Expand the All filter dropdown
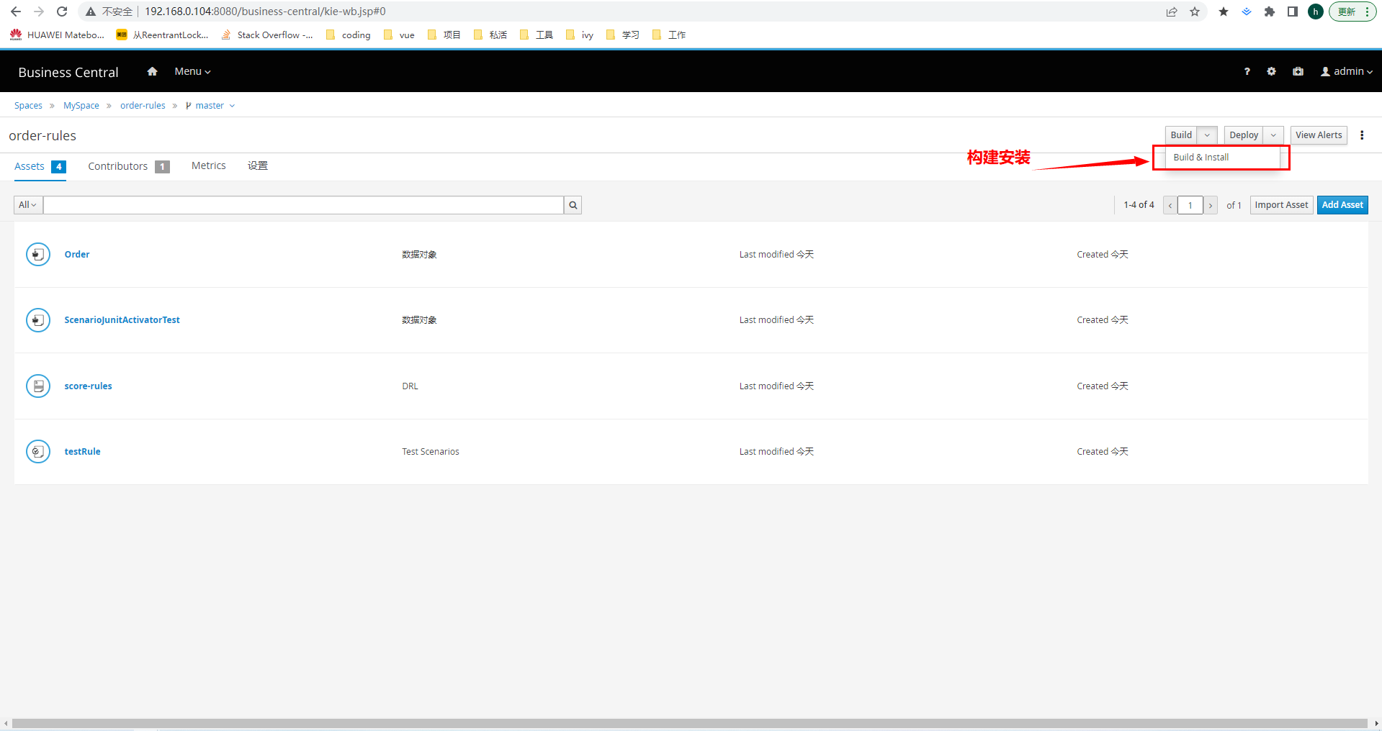Image resolution: width=1382 pixels, height=731 pixels. (x=28, y=205)
